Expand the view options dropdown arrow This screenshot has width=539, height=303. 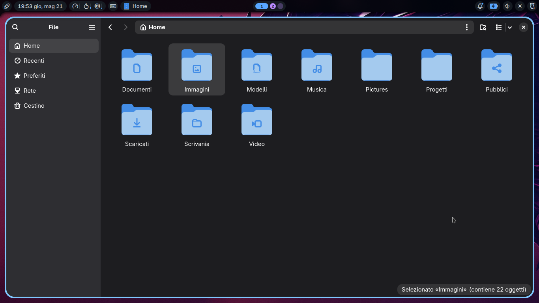[x=510, y=27]
